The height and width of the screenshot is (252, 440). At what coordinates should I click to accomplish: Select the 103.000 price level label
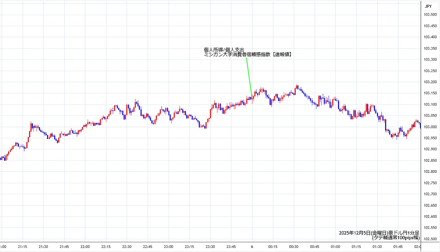point(430,127)
